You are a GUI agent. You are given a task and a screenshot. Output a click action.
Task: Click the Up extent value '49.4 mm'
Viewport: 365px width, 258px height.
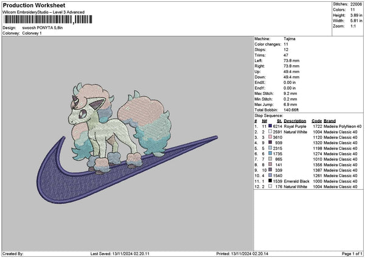(291, 72)
